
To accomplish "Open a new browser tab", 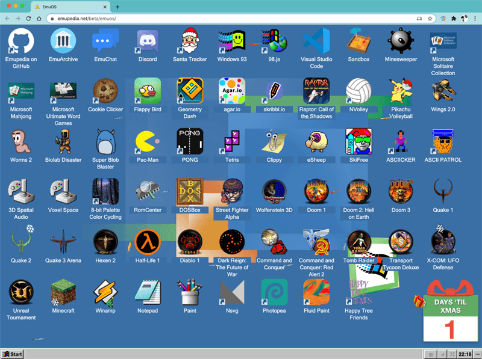I will click(x=117, y=7).
